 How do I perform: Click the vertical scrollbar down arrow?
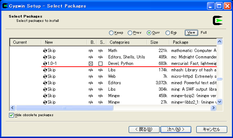tap(219, 102)
